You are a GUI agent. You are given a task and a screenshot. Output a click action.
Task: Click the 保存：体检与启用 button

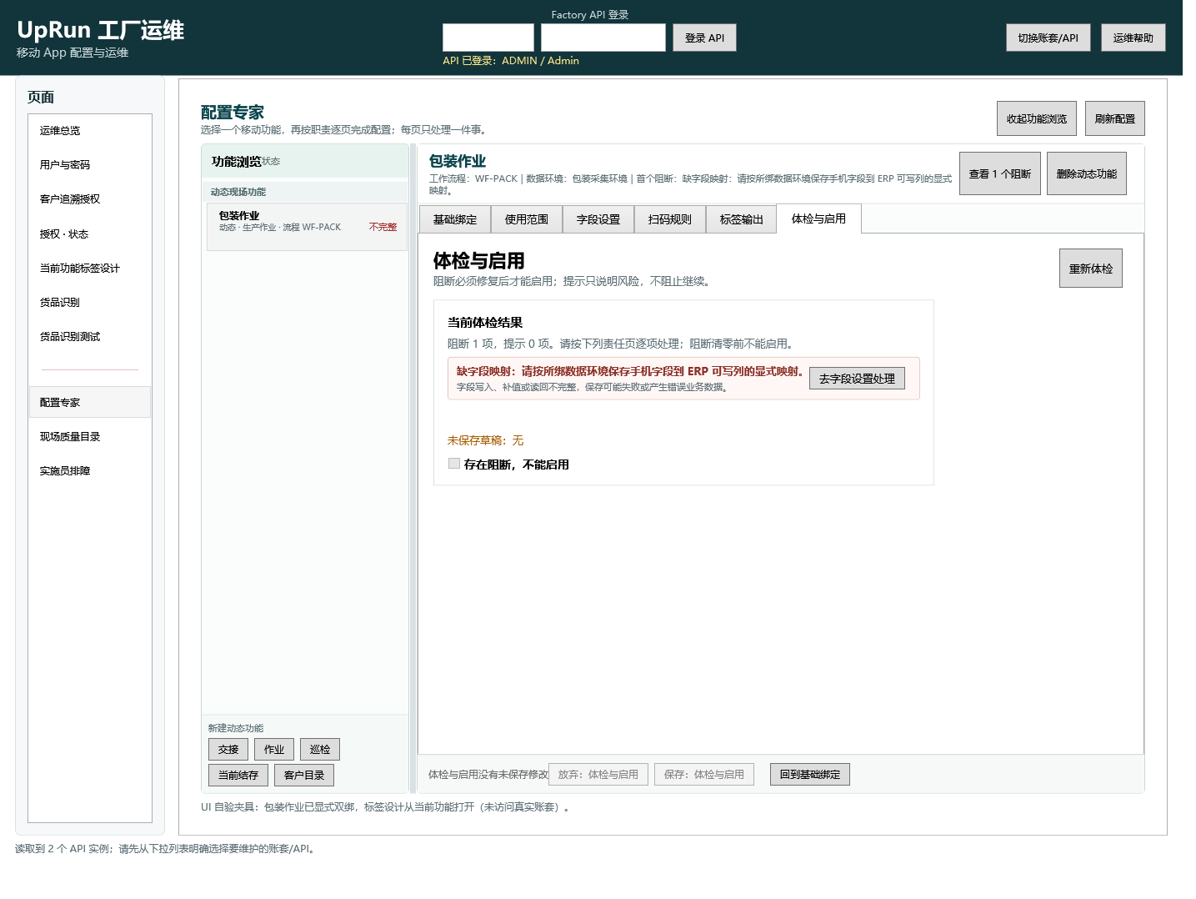704,775
